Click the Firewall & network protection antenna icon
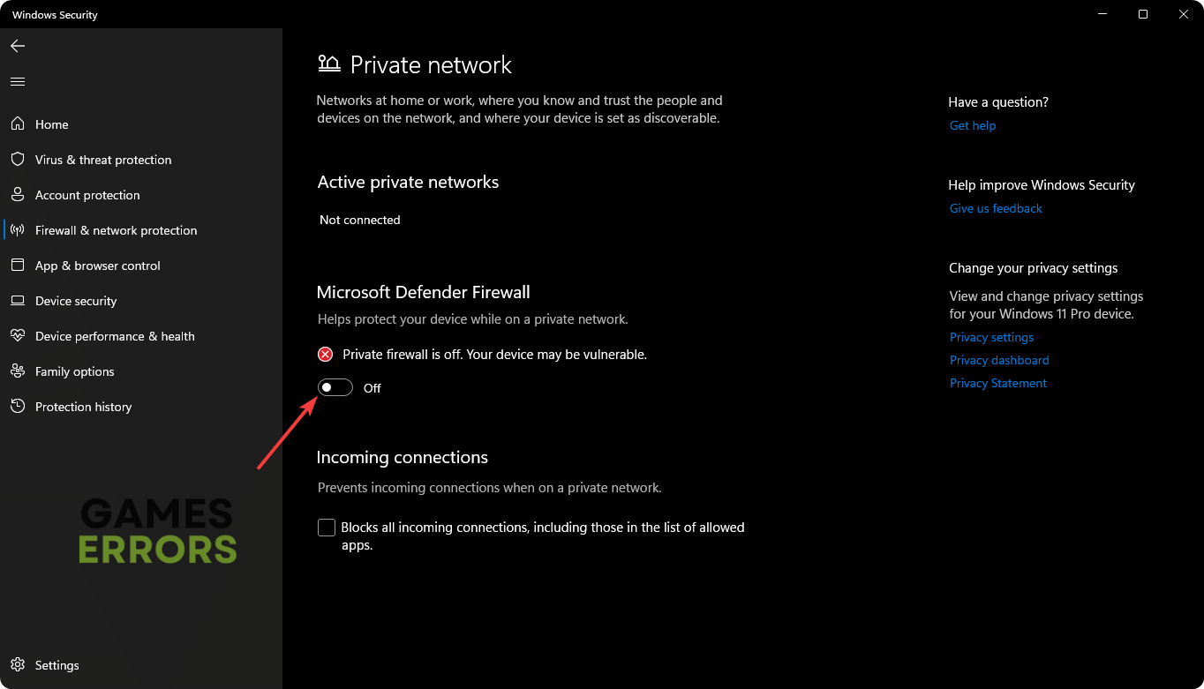This screenshot has width=1204, height=689. point(18,230)
